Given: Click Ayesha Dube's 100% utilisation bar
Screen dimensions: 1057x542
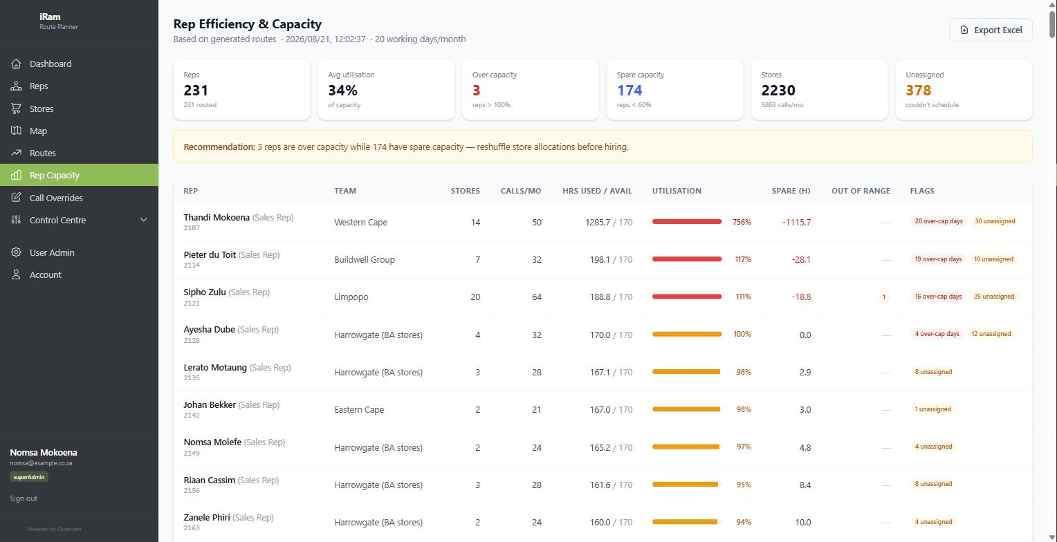Looking at the screenshot, I should click(x=687, y=334).
